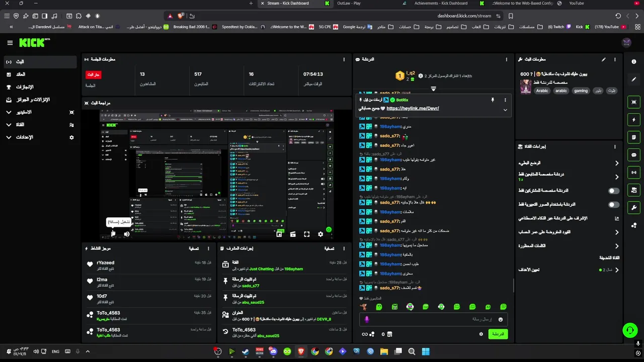
Task: Open Steam from the taskbar
Action: pos(246,351)
